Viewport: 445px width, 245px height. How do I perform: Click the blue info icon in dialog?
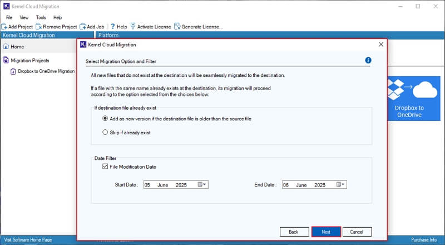368,60
